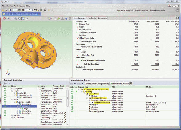Click the pie chart icon in cost panel

point(178,18)
